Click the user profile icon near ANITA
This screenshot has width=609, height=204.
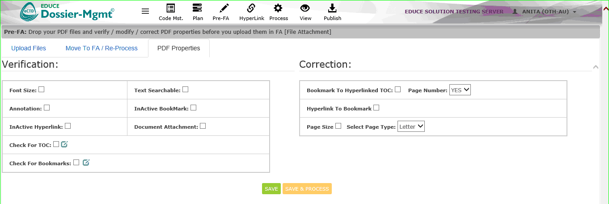(x=515, y=12)
